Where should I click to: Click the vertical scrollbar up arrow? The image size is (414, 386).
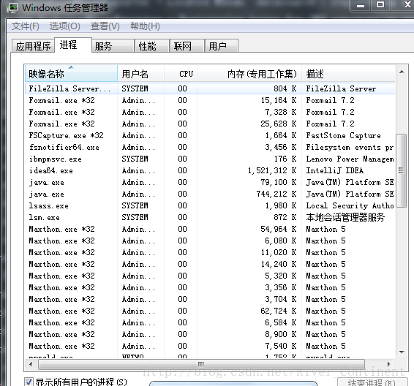[x=402, y=72]
